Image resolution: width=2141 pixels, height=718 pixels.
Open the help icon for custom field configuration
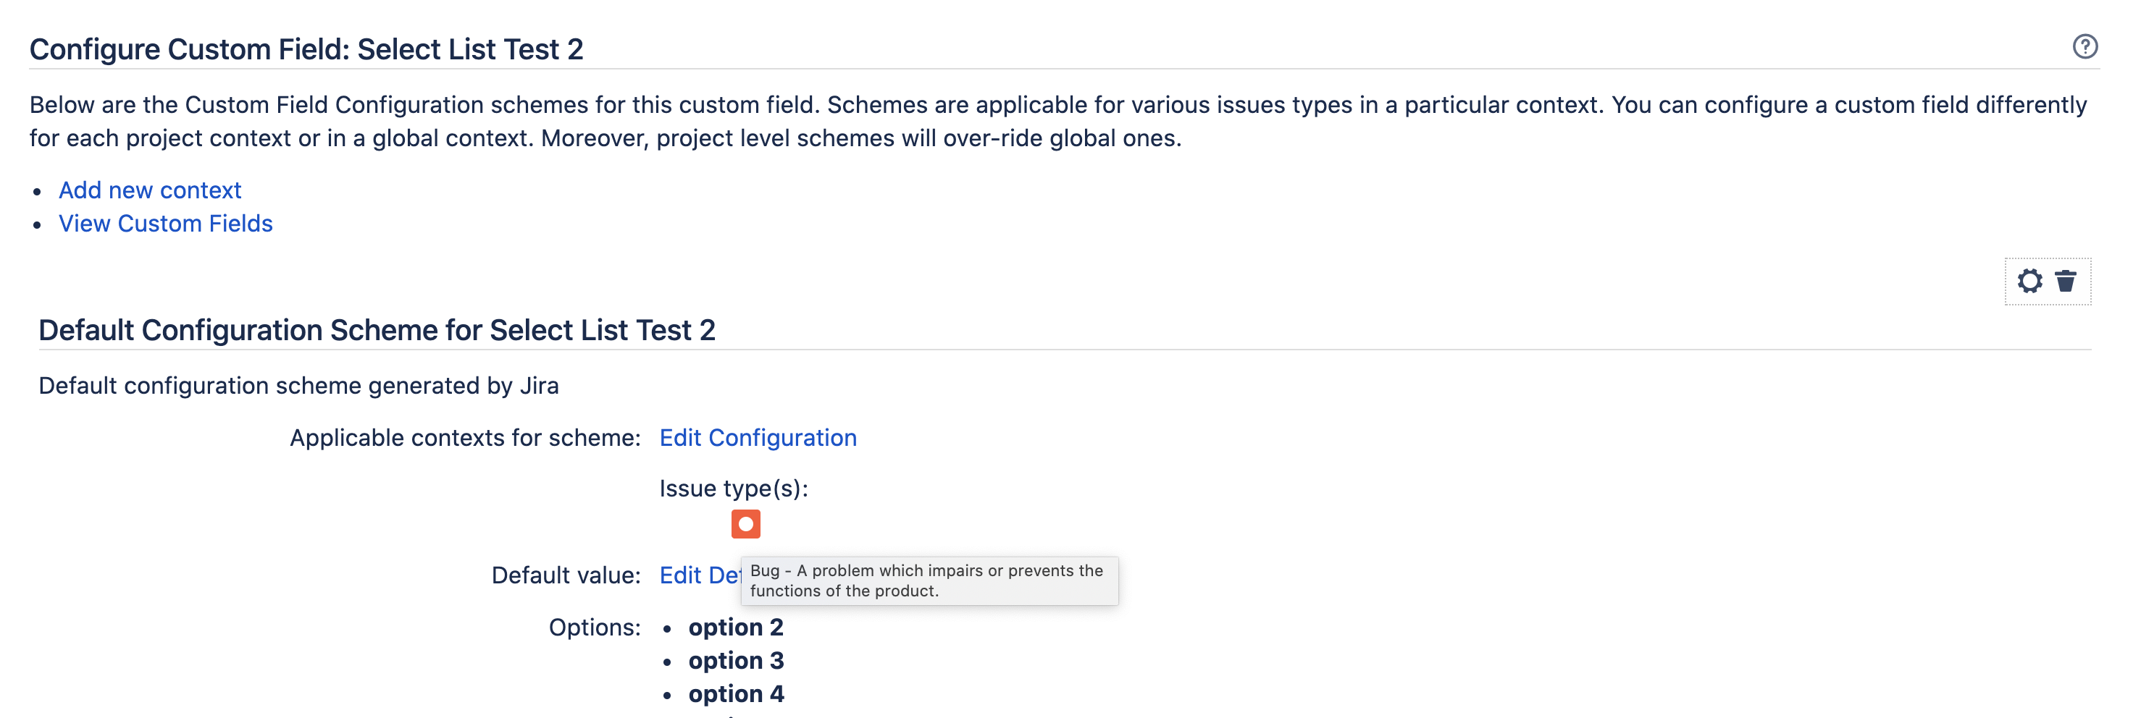(2084, 46)
